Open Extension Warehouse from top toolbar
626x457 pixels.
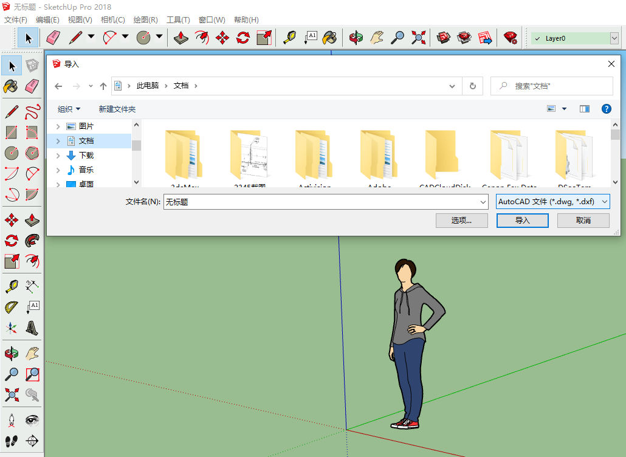(x=464, y=38)
